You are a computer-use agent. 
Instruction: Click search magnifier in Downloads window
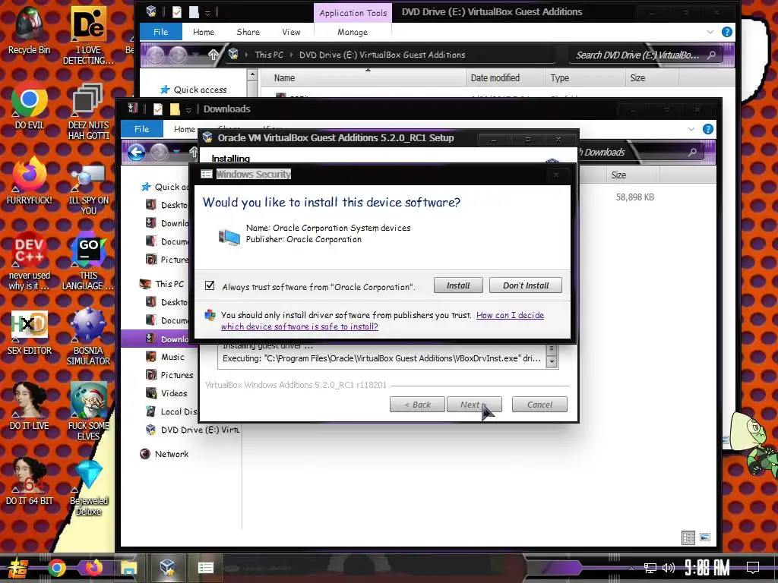[x=691, y=152]
